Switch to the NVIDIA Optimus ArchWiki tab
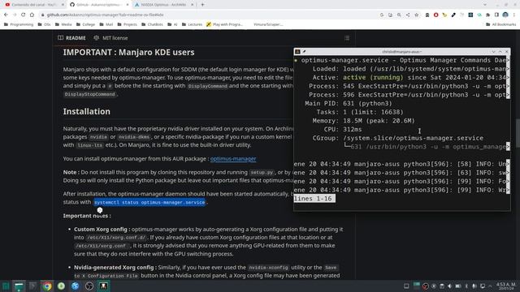The height and width of the screenshot is (292, 520). [x=163, y=5]
